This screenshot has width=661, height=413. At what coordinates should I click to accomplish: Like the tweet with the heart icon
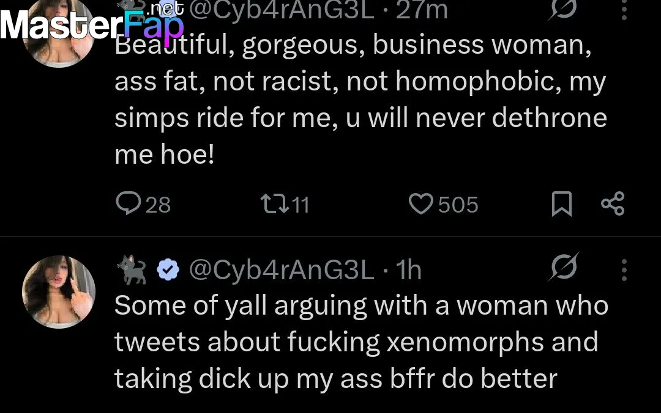coord(420,204)
